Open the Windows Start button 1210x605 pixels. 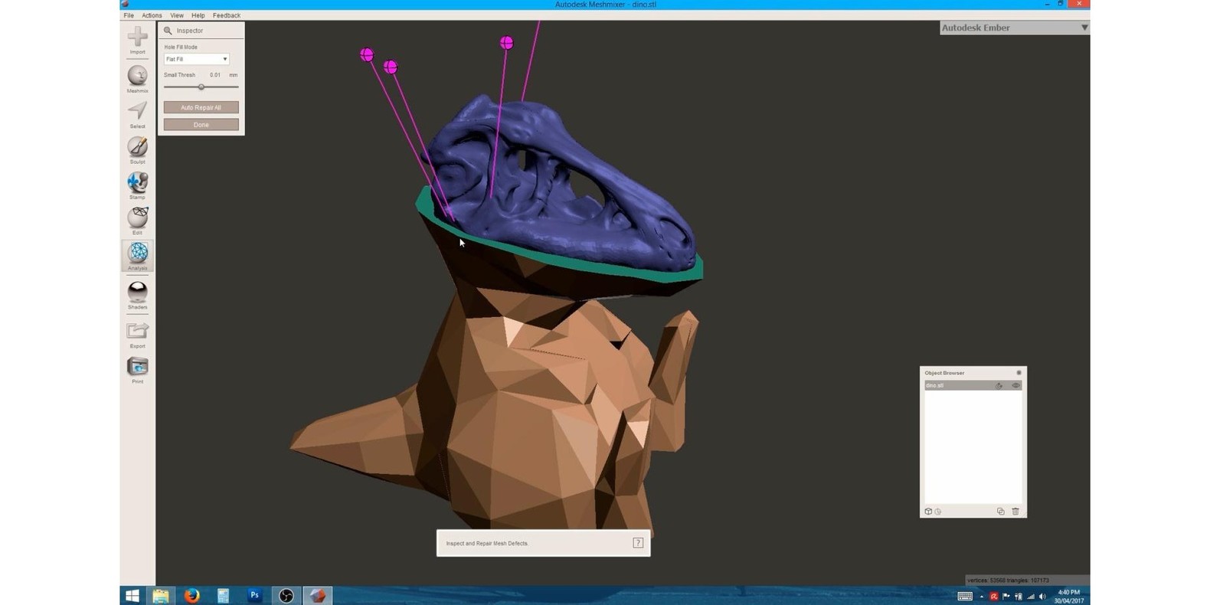[x=132, y=596]
